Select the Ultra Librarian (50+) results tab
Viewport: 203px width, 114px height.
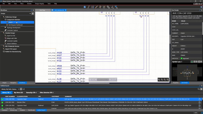[x=47, y=92]
